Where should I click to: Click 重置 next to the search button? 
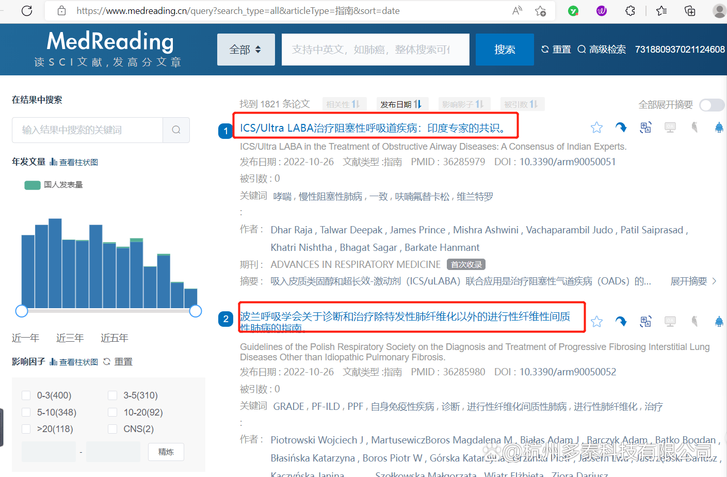pyautogui.click(x=556, y=50)
